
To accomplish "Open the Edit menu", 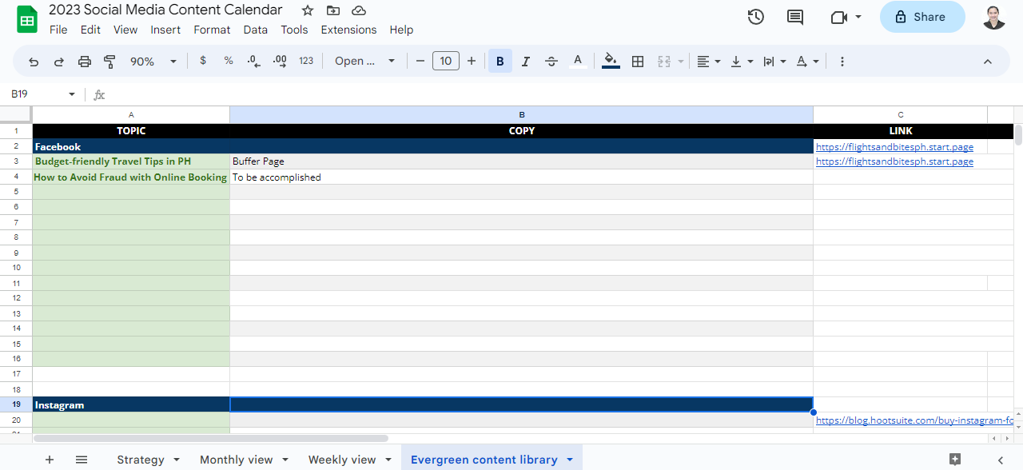I will tap(90, 30).
